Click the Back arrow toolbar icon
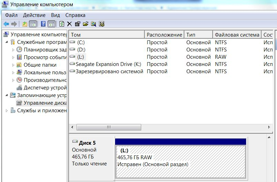 coord(6,24)
